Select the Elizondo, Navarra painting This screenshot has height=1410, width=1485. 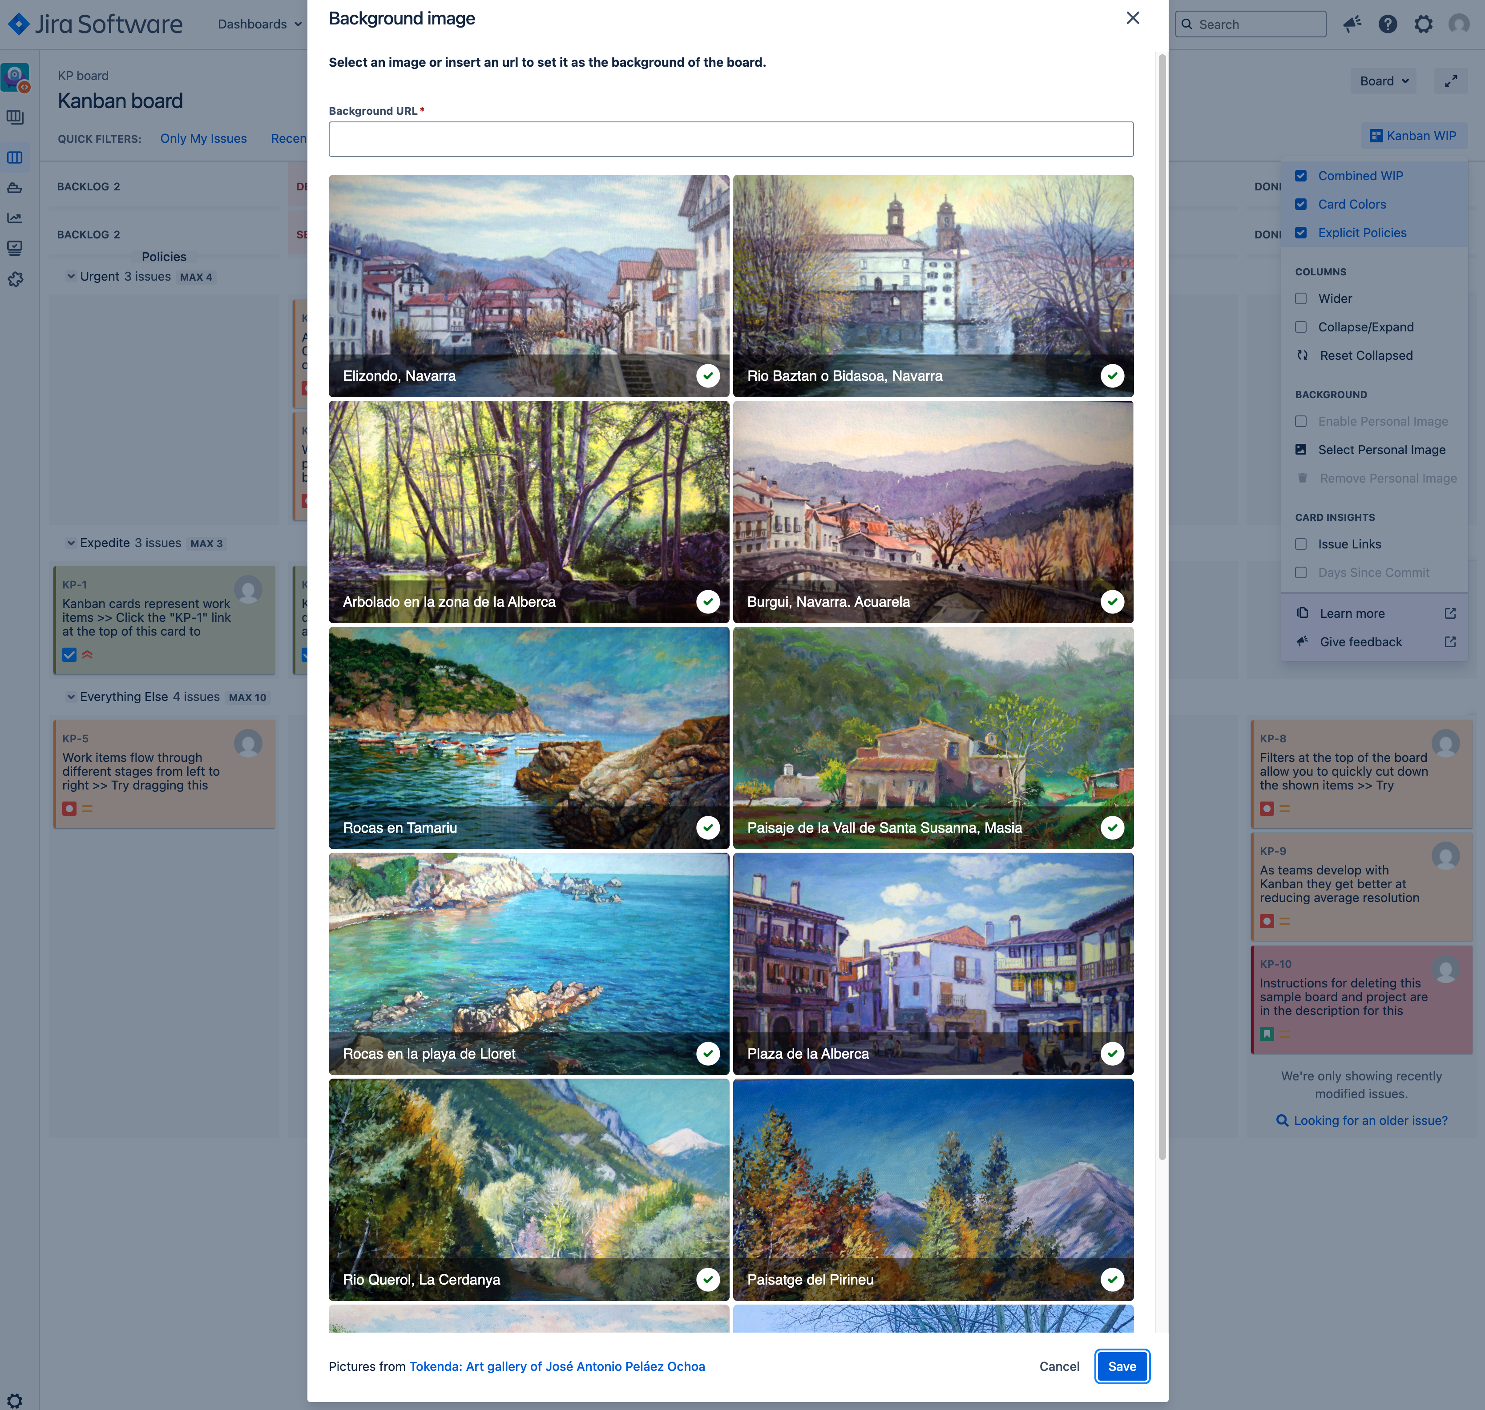coord(529,286)
